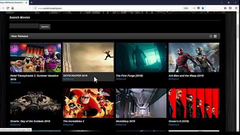240x135 pixels.
Task: Select the Watch HD Movies Online tab
Action: (12, 3)
